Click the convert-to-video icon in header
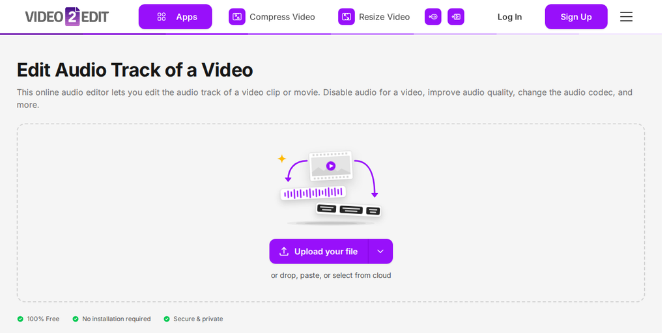This screenshot has height=333, width=667. [456, 17]
